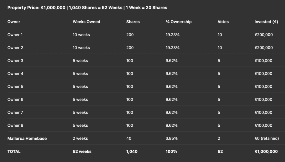Click the Mallorca Homebase row label
This screenshot has width=285, height=162.
[27, 139]
